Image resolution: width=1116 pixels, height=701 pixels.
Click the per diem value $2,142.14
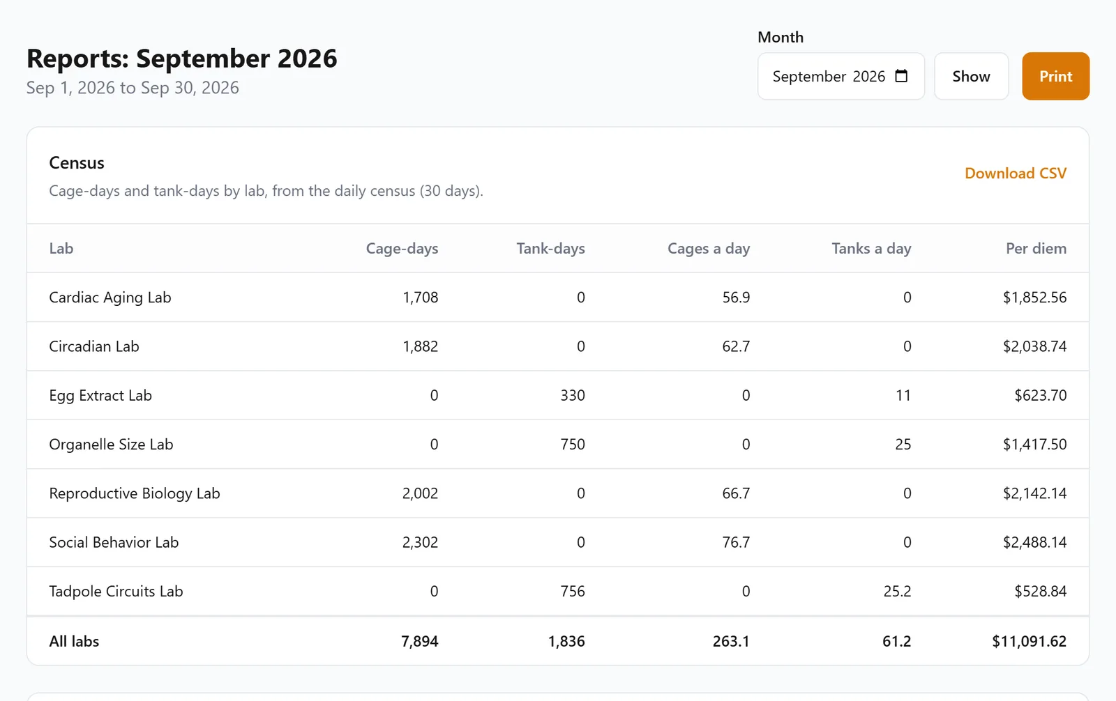click(x=1035, y=493)
